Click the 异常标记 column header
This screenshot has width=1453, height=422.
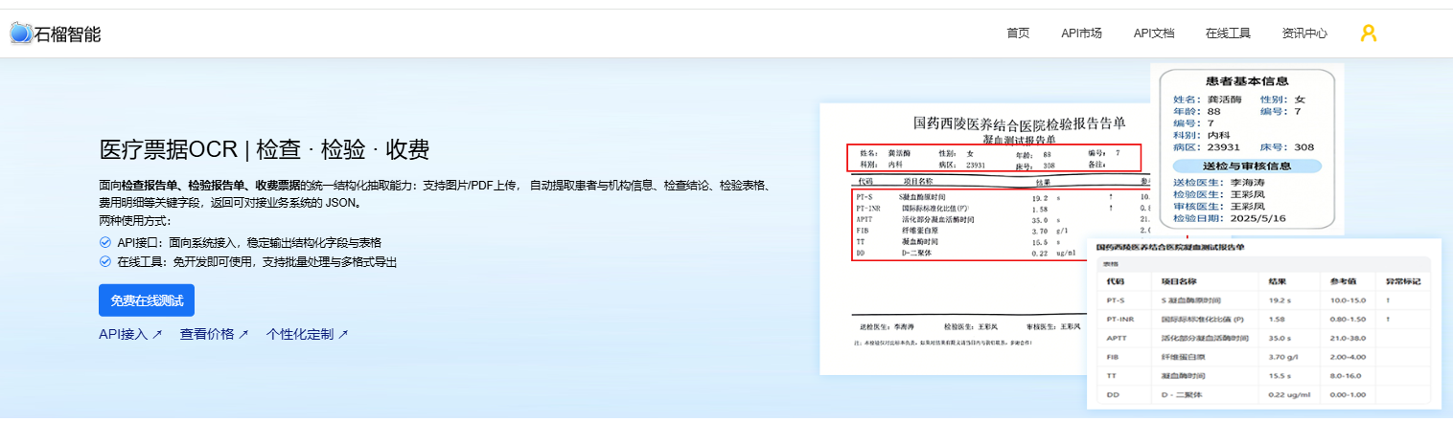click(x=1403, y=281)
